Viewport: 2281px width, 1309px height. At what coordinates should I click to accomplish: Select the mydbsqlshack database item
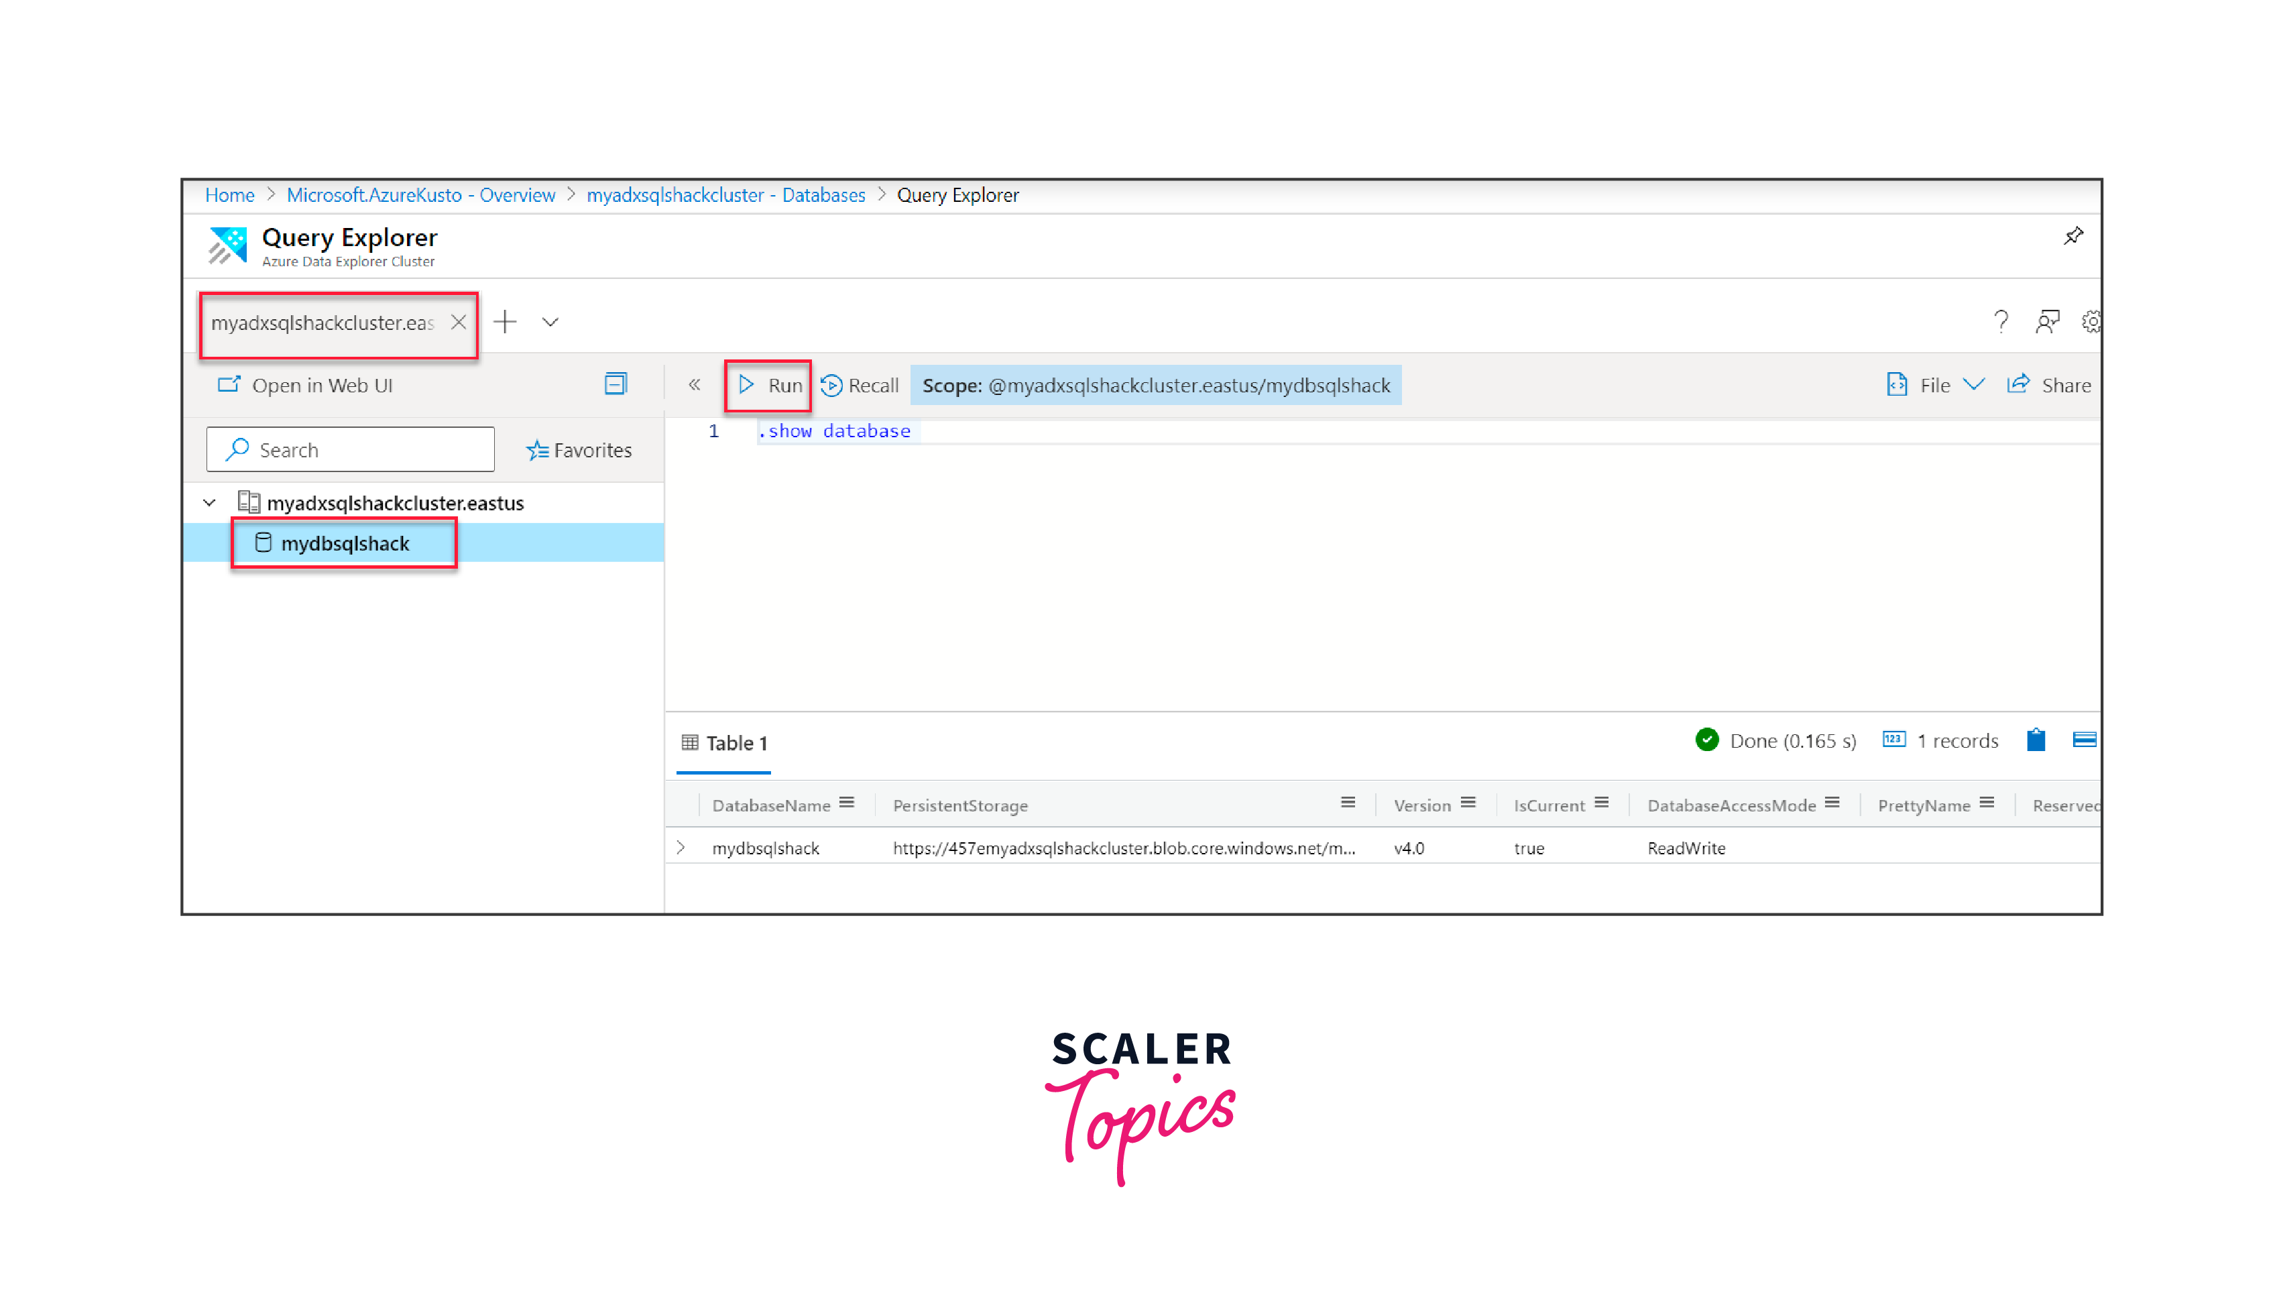pyautogui.click(x=345, y=543)
